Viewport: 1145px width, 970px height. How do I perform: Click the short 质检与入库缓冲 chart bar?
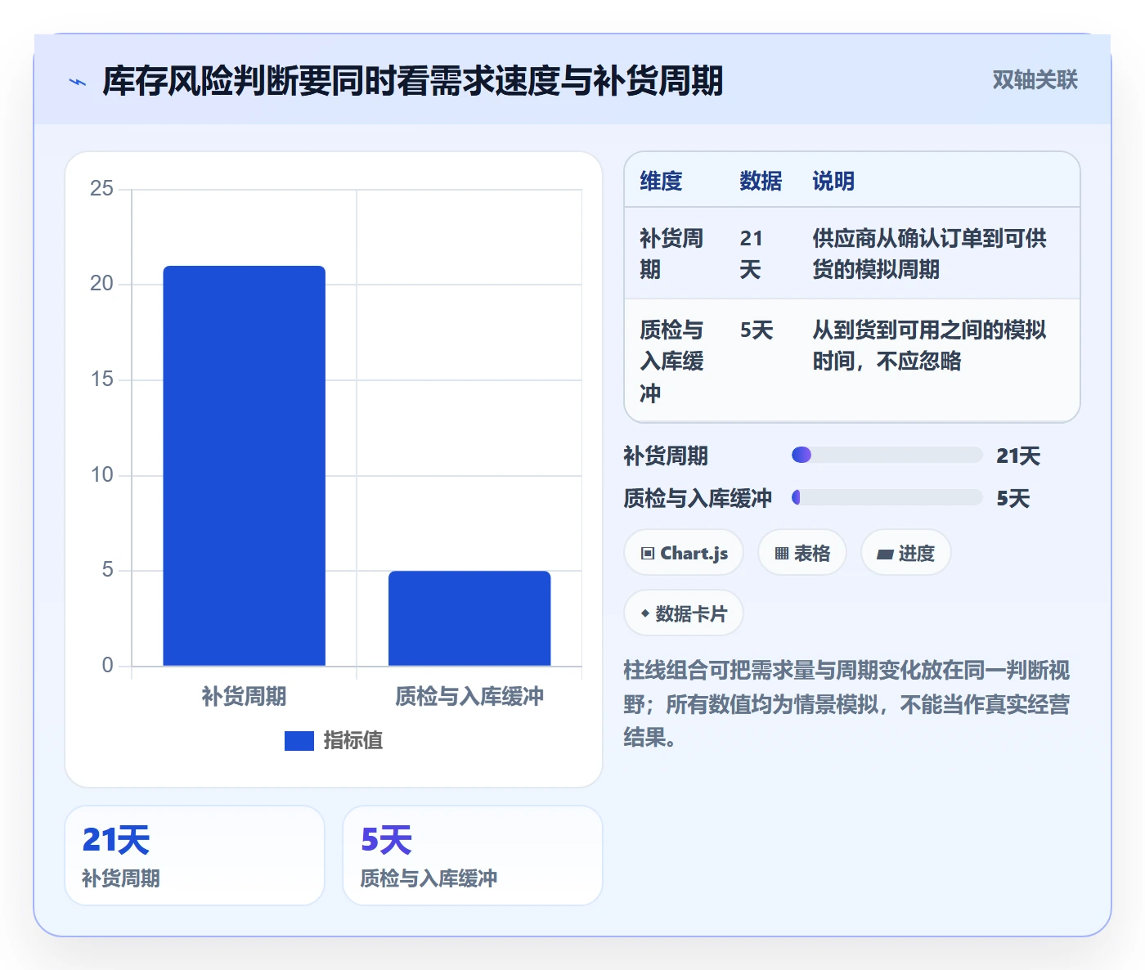point(469,618)
